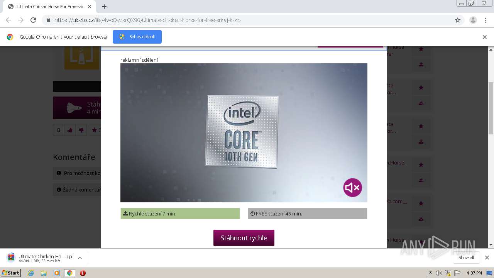This screenshot has width=494, height=278.
Task: Click scrollbar up arrow
Action: point(491,49)
